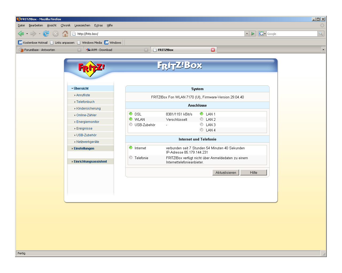Expand the Einrichtungsassistent section

[x=91, y=162]
